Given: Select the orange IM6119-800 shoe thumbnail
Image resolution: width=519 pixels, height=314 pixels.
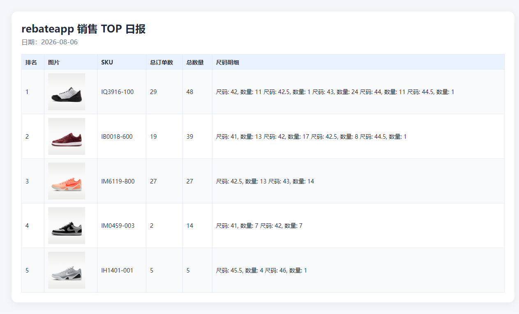Looking at the screenshot, I should click(x=67, y=181).
